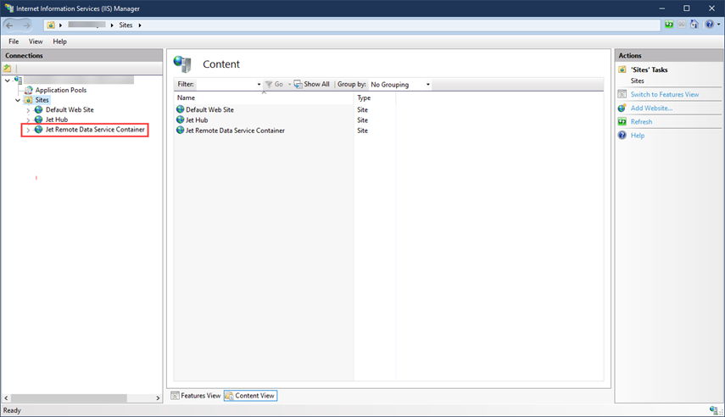
Task: Select the Sites node in Connections
Action: [42, 100]
